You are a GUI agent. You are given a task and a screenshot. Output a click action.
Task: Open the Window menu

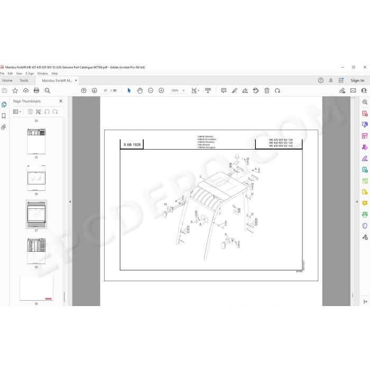tap(42, 73)
